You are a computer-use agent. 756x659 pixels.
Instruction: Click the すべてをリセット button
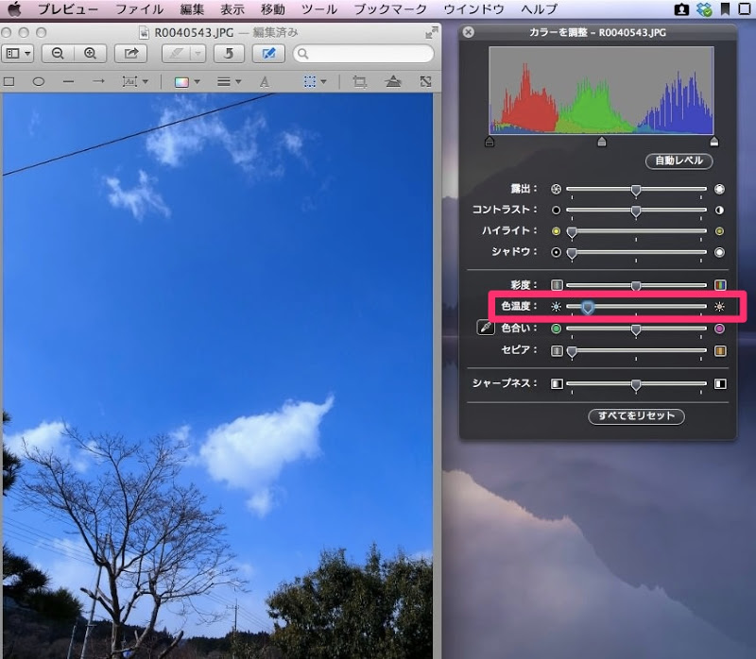click(x=636, y=416)
